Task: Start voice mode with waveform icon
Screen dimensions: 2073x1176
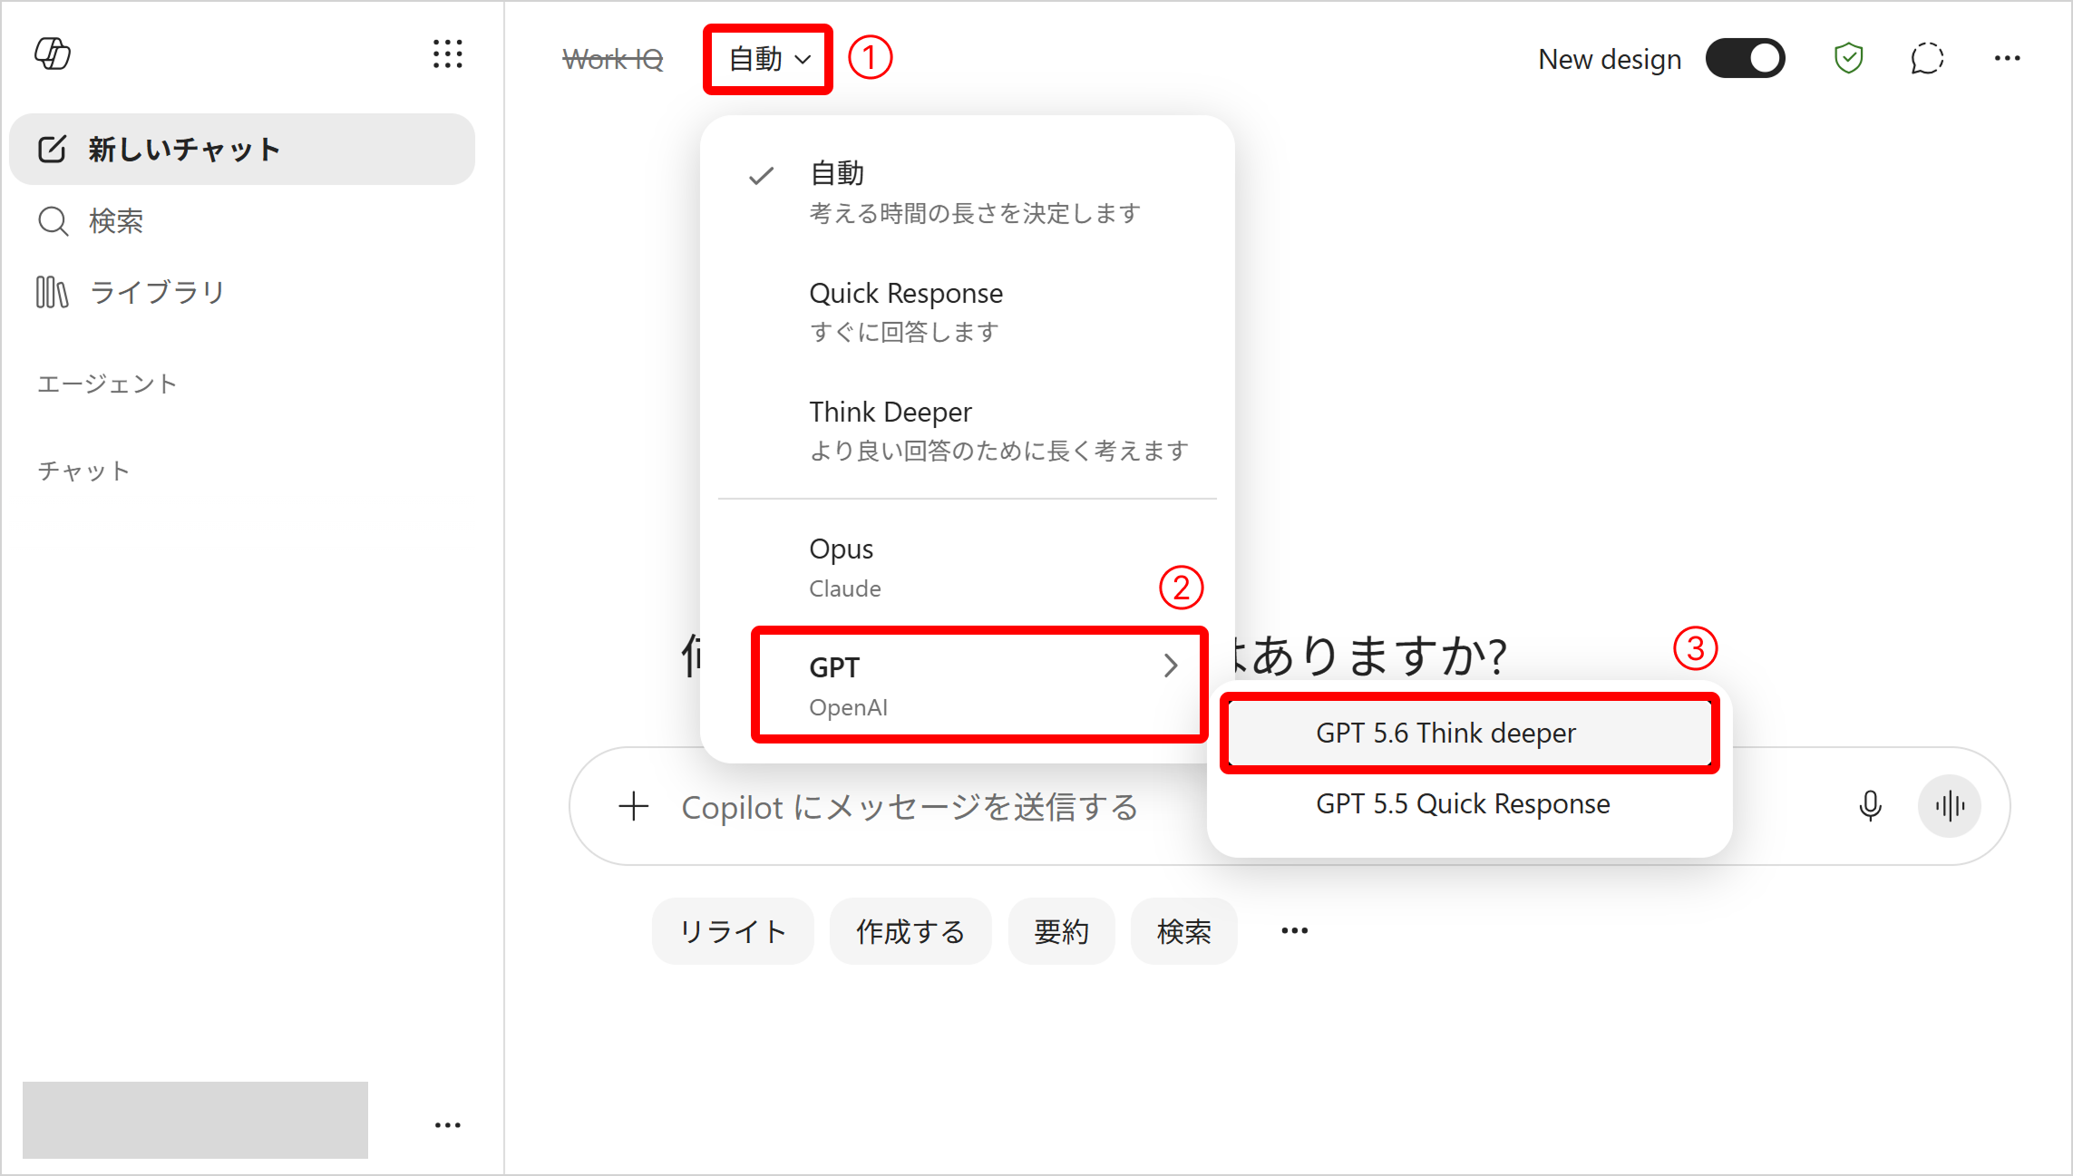Action: (x=1950, y=805)
